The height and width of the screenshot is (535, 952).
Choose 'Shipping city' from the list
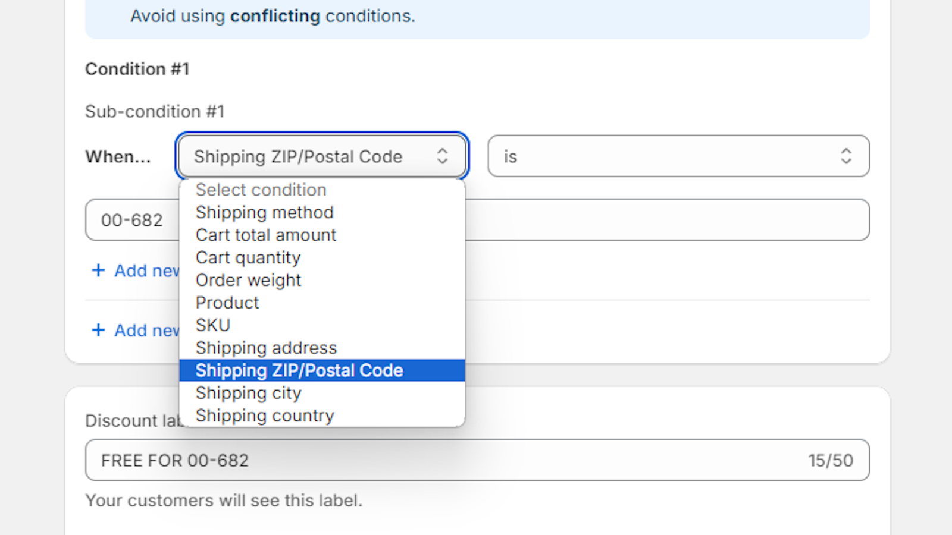(248, 392)
